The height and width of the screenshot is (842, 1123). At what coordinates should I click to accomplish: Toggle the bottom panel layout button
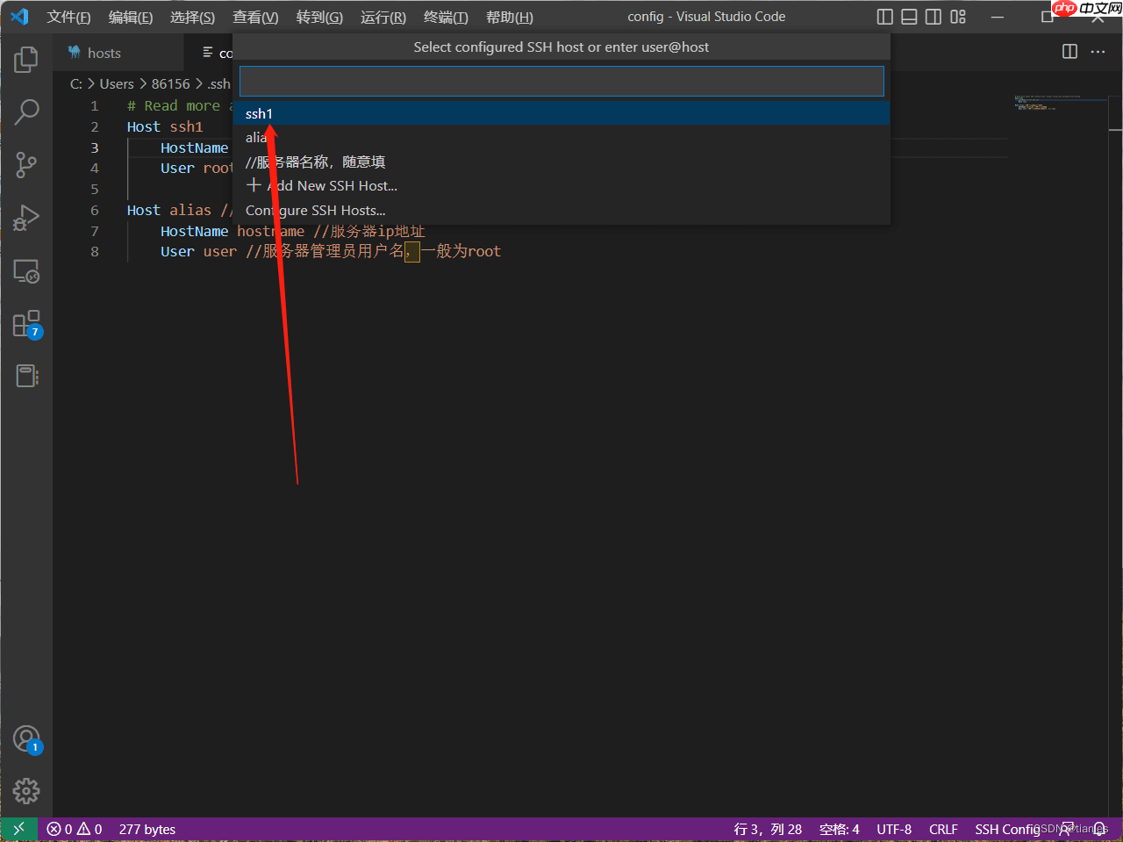[909, 17]
